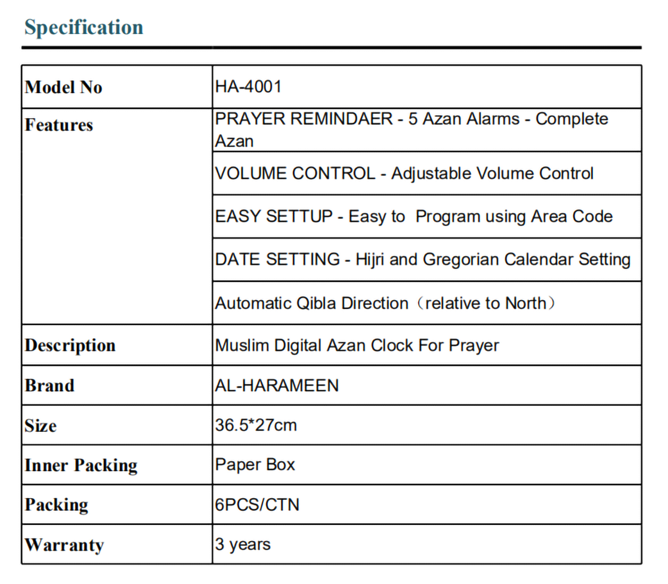Click the Paper Box value
The width and height of the screenshot is (668, 584).
(255, 465)
